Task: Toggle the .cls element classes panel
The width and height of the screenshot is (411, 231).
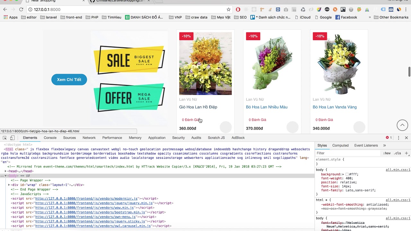Action: (x=398, y=153)
